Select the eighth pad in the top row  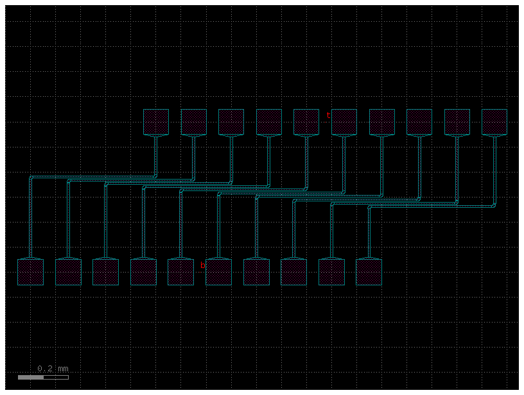click(x=419, y=122)
